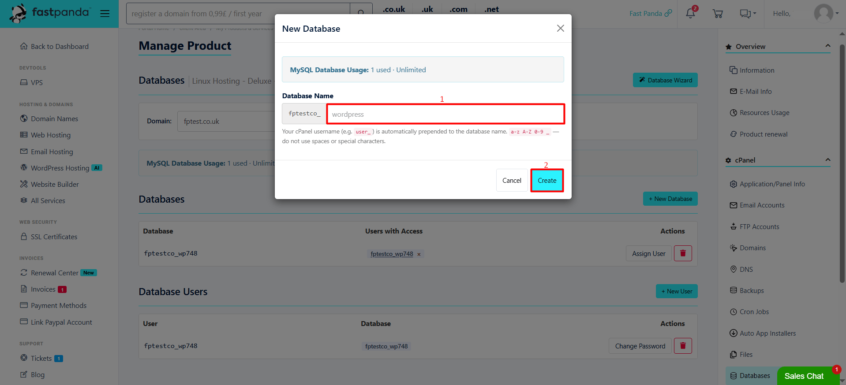Click the page vertical scrollbar
Image resolution: width=846 pixels, height=385 pixels.
(x=842, y=163)
